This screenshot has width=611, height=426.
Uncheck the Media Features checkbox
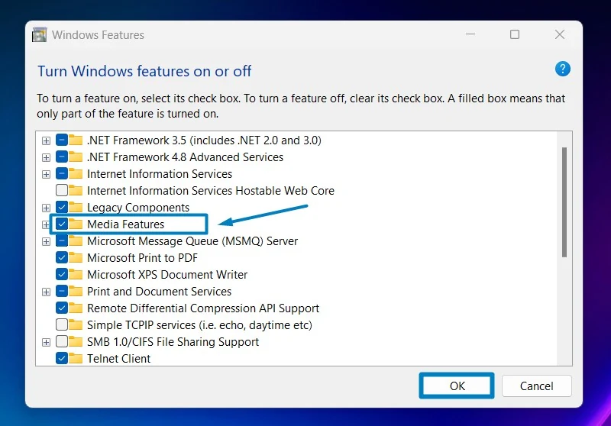click(x=62, y=224)
